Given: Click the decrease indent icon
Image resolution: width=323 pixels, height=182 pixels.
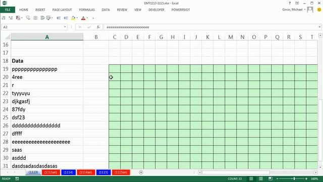Looking at the screenshot, I should click(x=66, y=18).
